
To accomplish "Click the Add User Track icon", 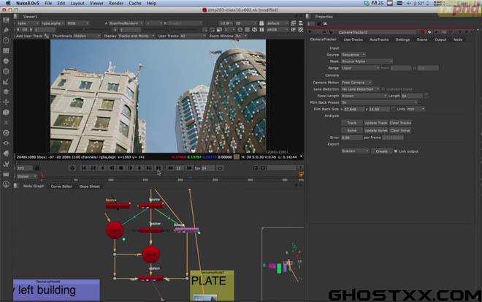I will (47, 36).
